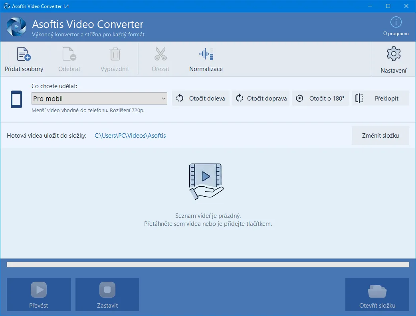Rotate video right with Otočit doprava

tap(261, 99)
